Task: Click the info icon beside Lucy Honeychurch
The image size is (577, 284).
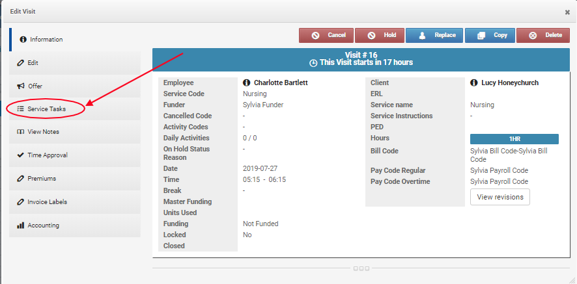Action: coord(474,83)
